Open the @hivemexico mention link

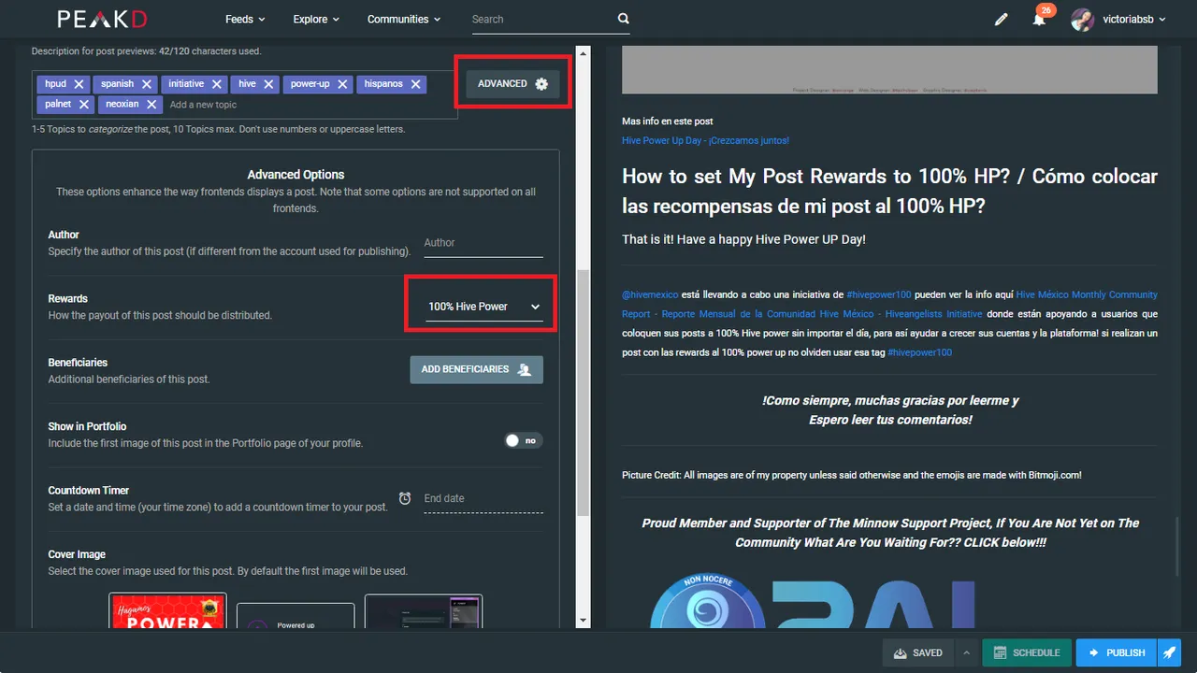click(x=650, y=294)
